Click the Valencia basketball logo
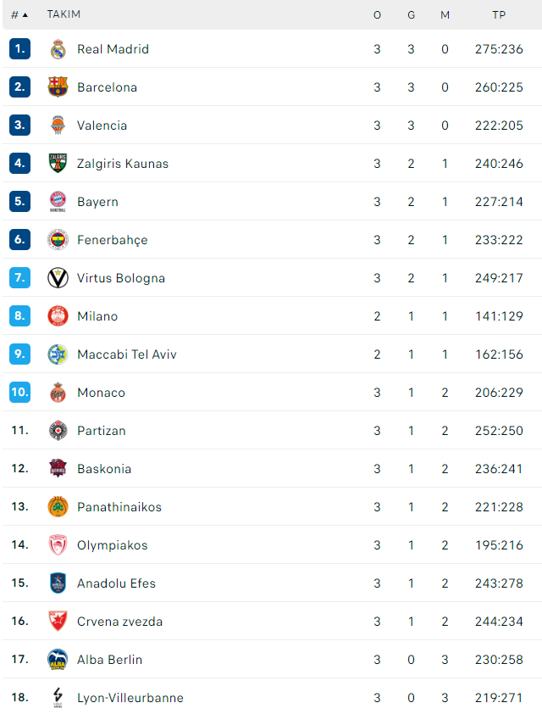The width and height of the screenshot is (542, 714). click(x=58, y=126)
